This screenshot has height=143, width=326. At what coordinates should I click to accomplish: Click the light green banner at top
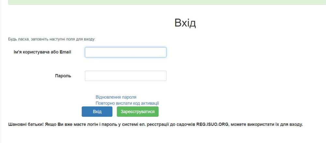coord(167,2)
